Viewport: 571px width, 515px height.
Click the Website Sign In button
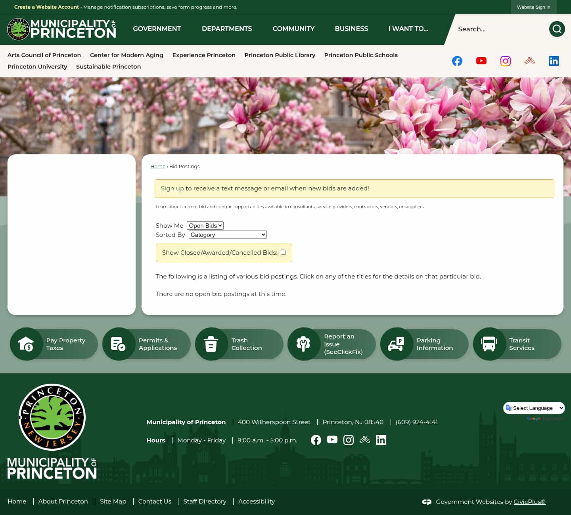533,7
